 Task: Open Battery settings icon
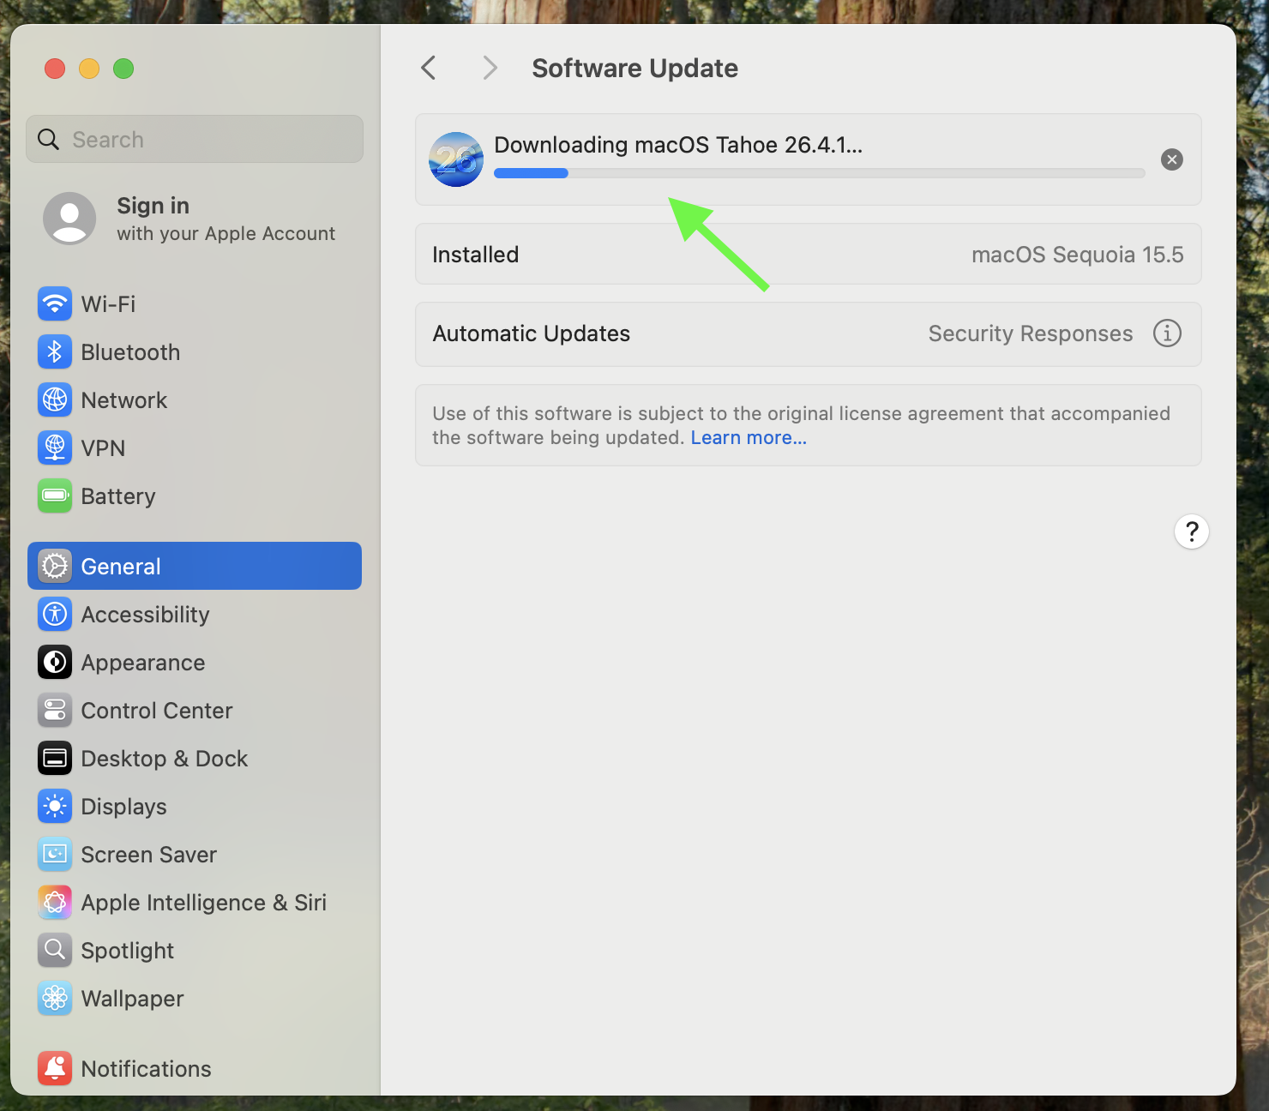coord(55,496)
